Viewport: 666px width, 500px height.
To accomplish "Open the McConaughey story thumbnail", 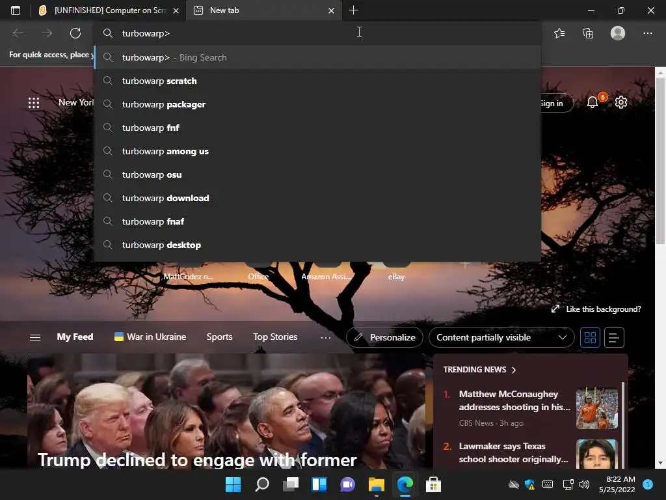I will (597, 408).
